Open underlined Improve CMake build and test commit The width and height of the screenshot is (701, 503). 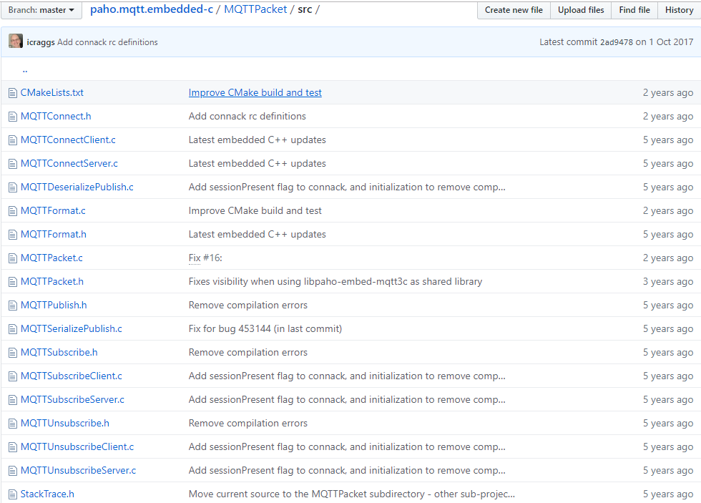[x=255, y=92]
